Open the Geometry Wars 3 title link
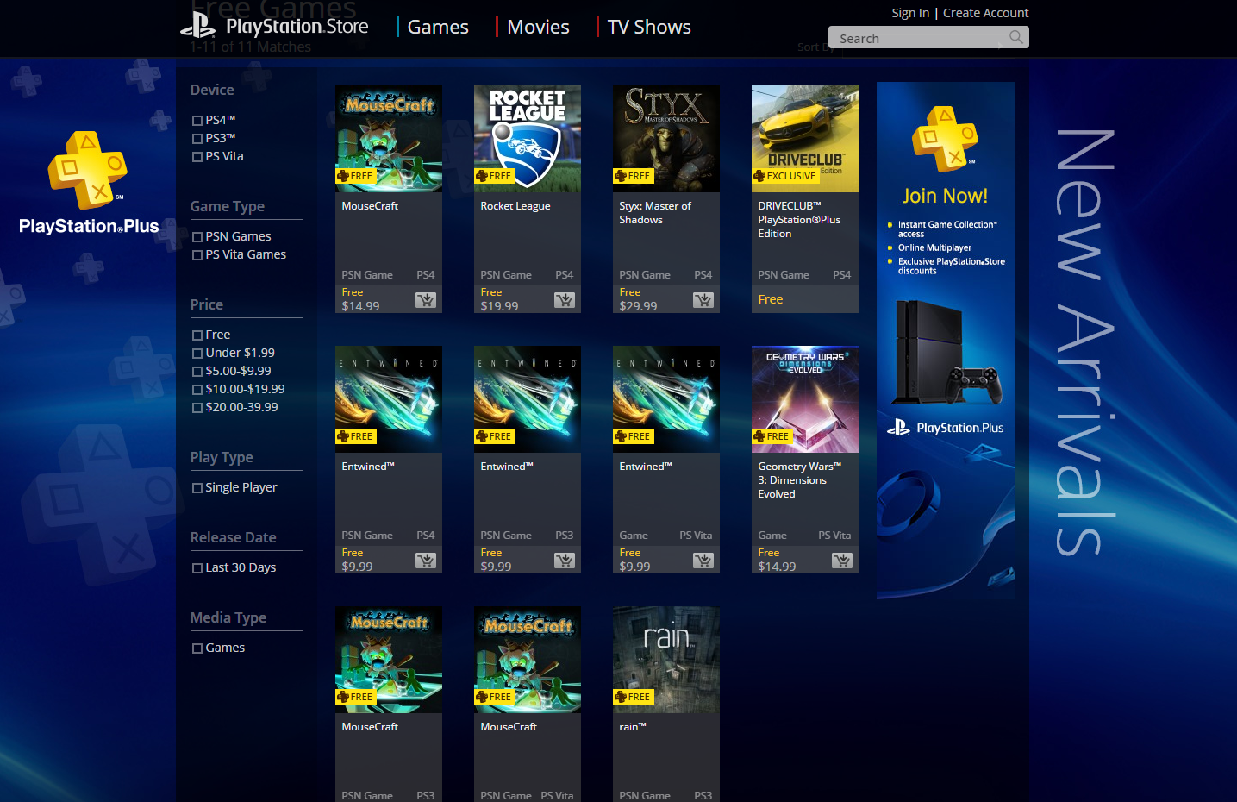The height and width of the screenshot is (802, 1237). pos(799,480)
